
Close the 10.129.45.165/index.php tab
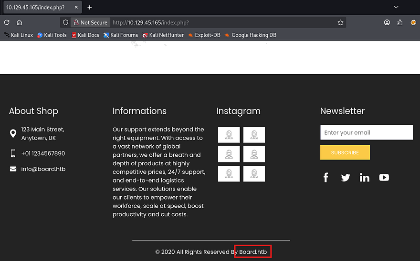click(76, 7)
